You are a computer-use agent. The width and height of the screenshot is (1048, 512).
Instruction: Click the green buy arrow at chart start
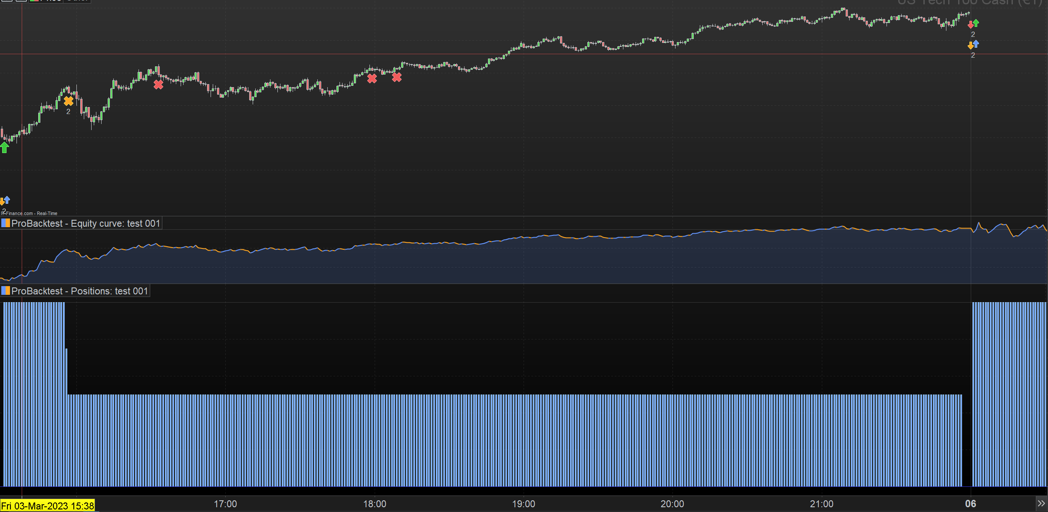tap(4, 147)
